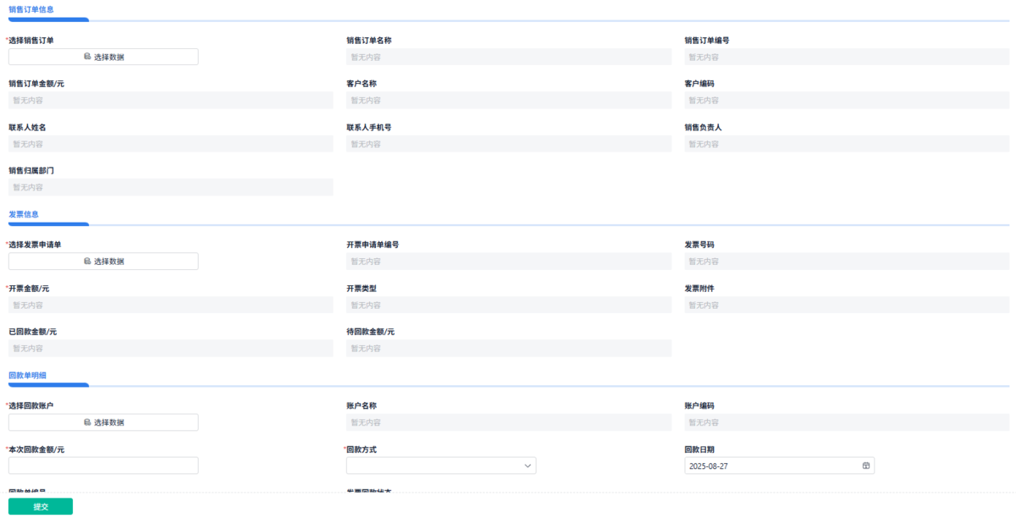Click the 已回款金额/元 field
1016x518 pixels.
point(171,348)
